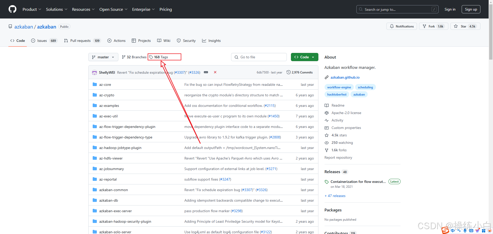Click the az-crypto folder icon
Viewport: 493px width, 234px height.
[x=95, y=95]
